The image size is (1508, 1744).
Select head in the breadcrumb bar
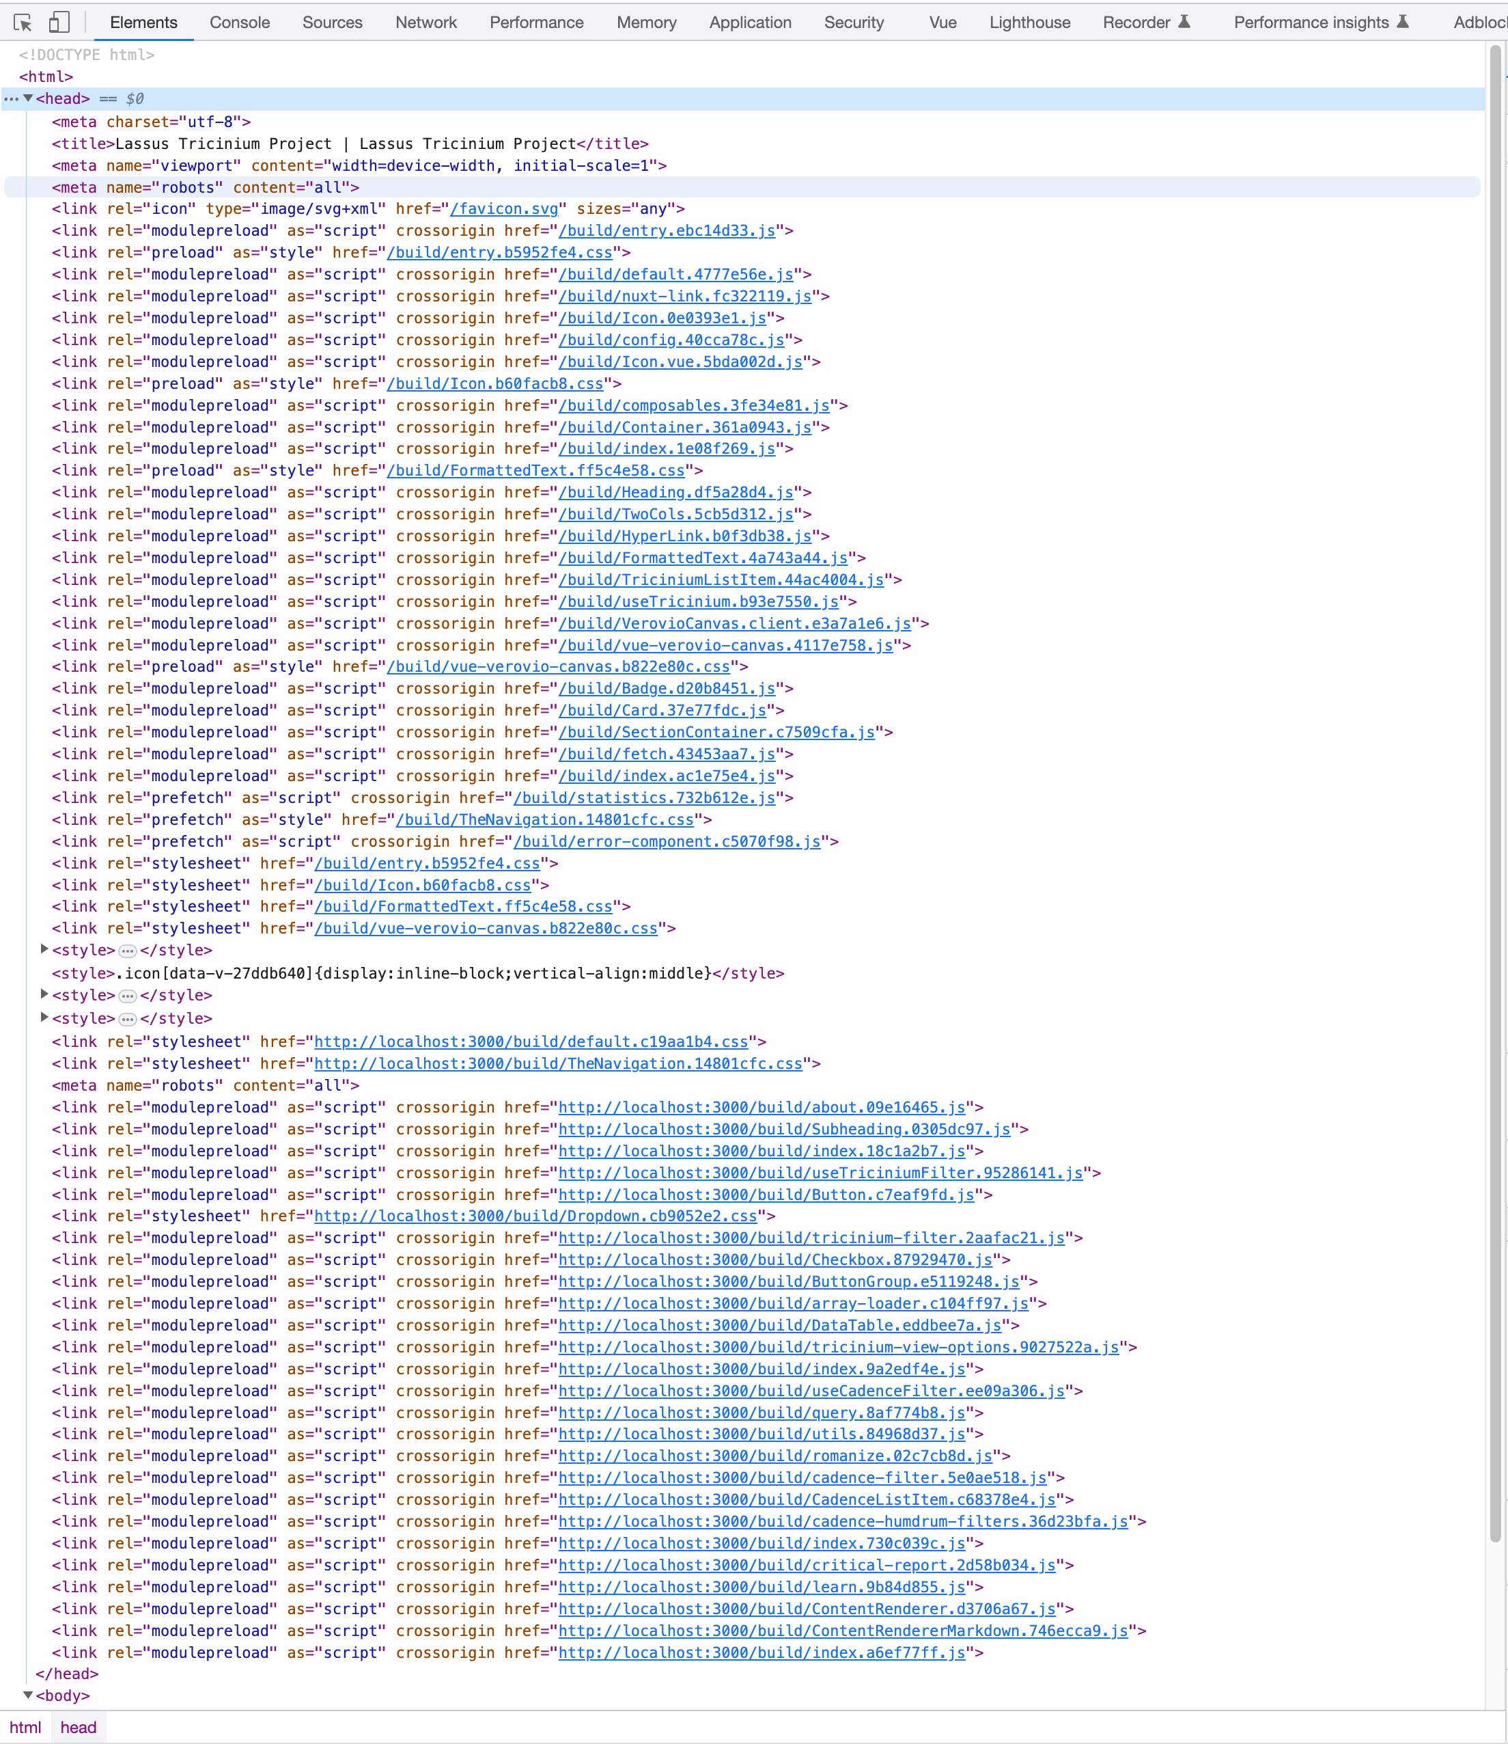[x=79, y=1727]
